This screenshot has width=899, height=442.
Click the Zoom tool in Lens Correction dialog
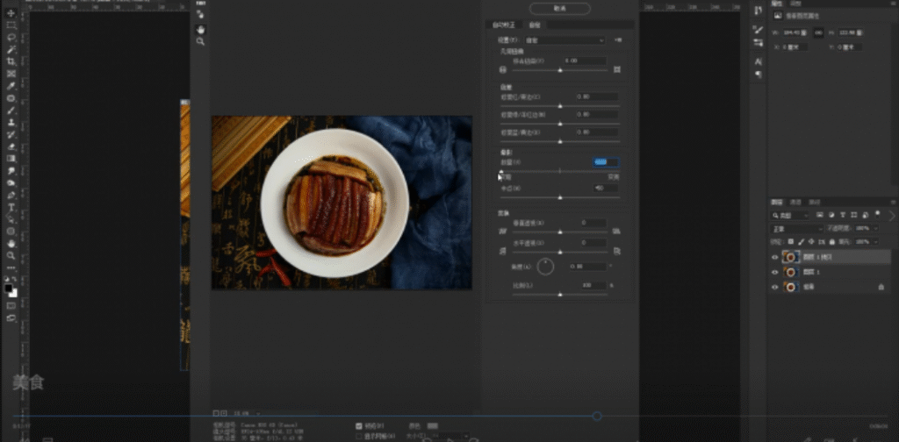pos(200,42)
